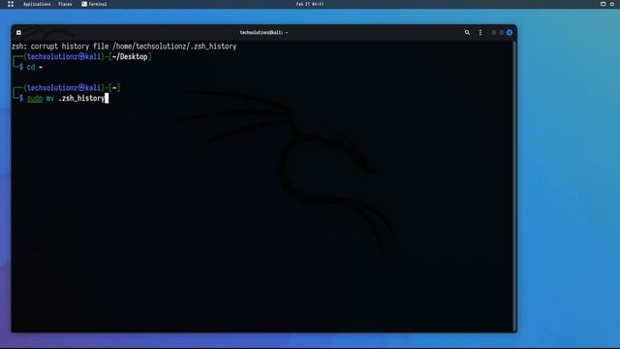Click the ~/Desktop path in prompt

[130, 56]
